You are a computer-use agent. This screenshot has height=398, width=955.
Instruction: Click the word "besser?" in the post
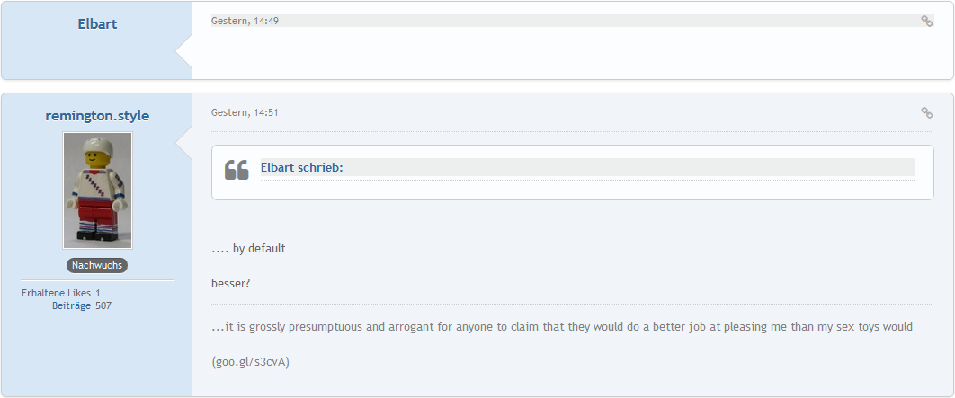pos(230,283)
